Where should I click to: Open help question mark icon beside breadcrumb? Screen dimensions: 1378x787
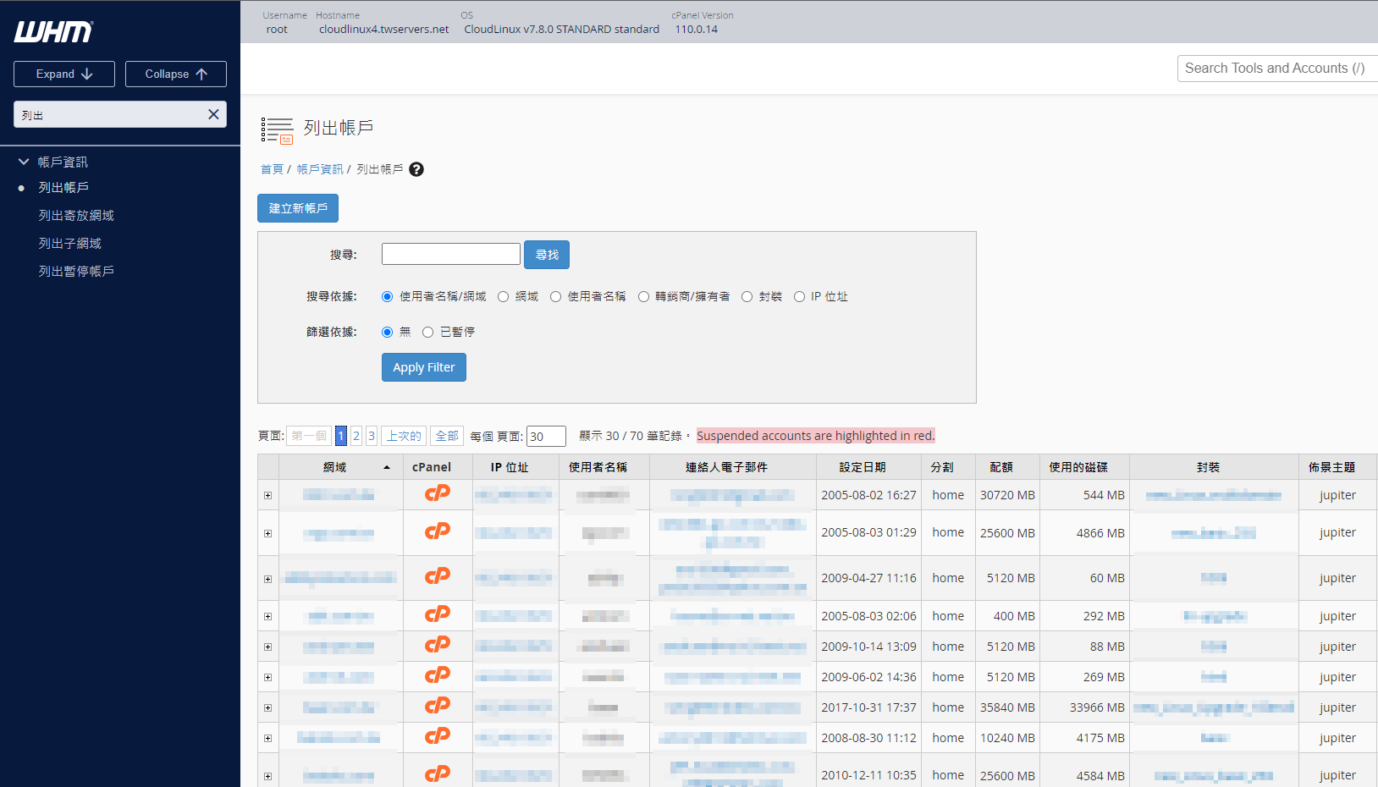tap(416, 169)
